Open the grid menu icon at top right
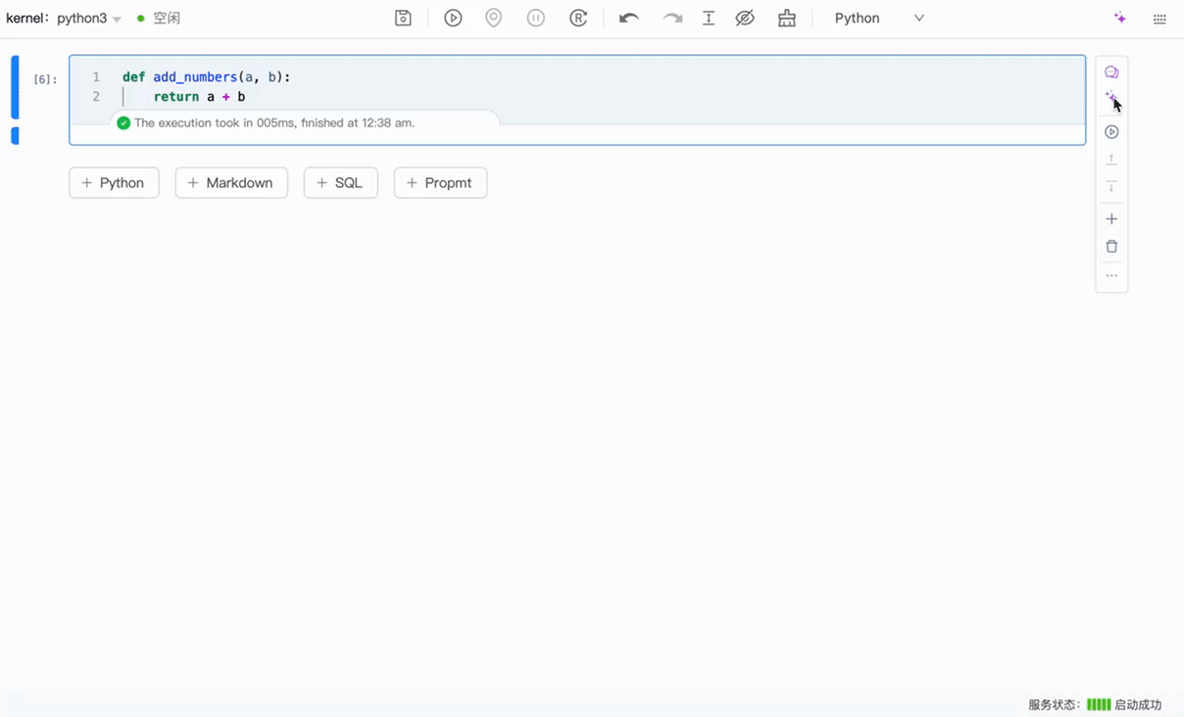The height and width of the screenshot is (717, 1184). tap(1159, 19)
